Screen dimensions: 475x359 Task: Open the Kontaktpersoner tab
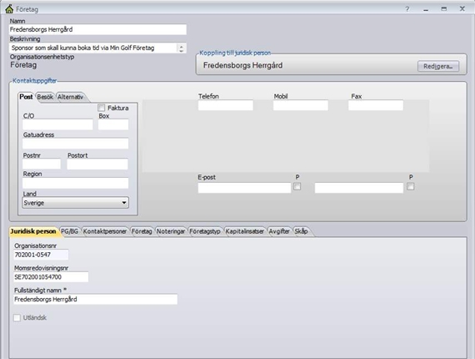click(x=105, y=231)
